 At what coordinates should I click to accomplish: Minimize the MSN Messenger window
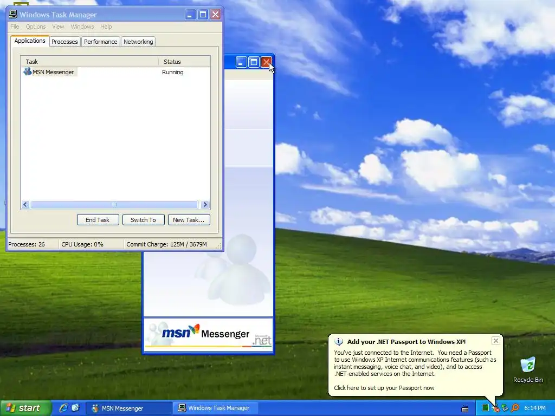click(241, 63)
